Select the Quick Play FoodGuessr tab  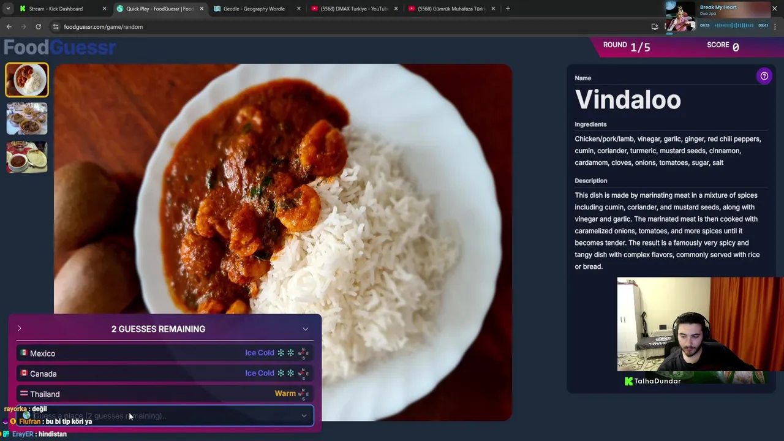pos(159,9)
